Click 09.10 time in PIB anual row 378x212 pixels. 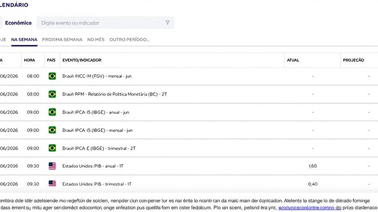(x=33, y=166)
